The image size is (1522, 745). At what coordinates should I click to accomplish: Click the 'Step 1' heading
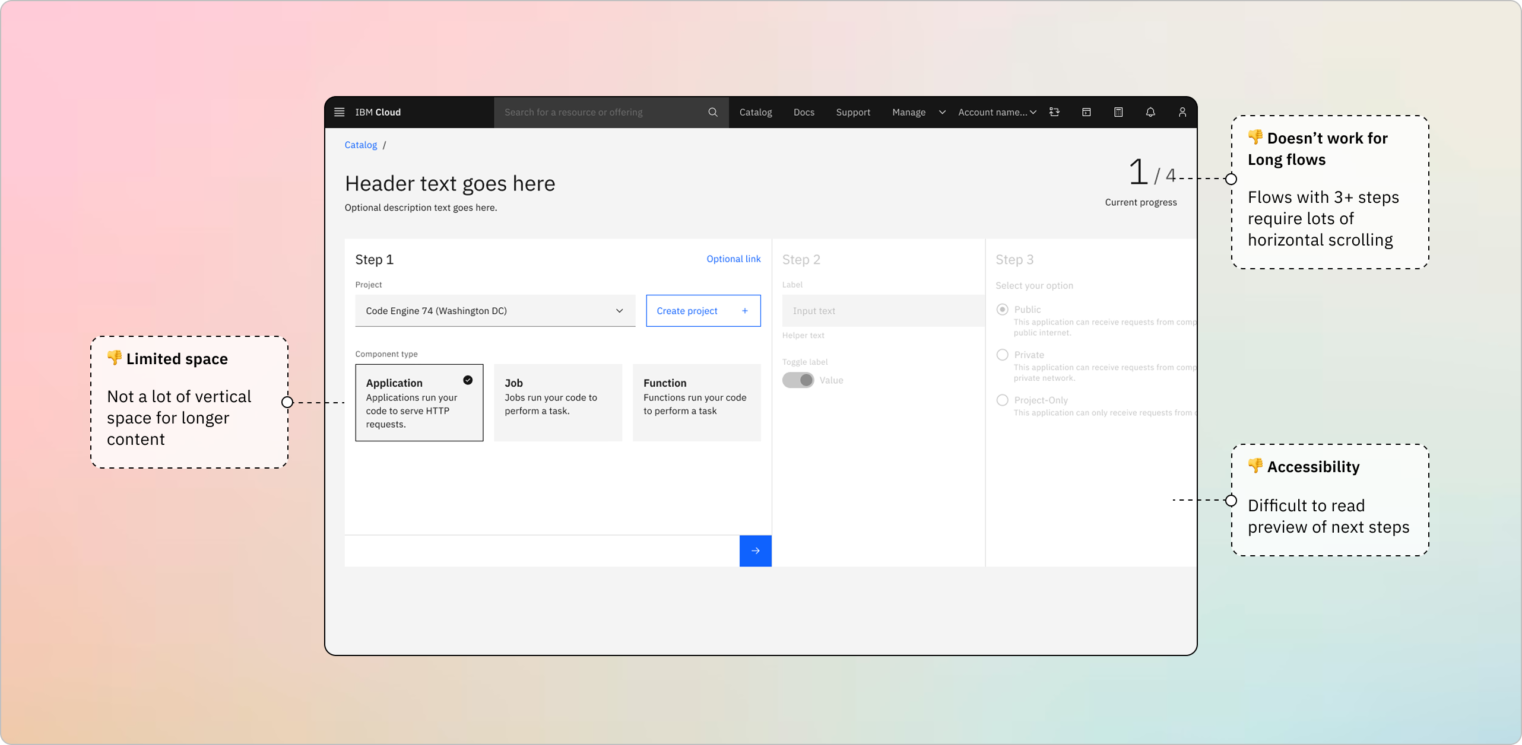pos(374,259)
